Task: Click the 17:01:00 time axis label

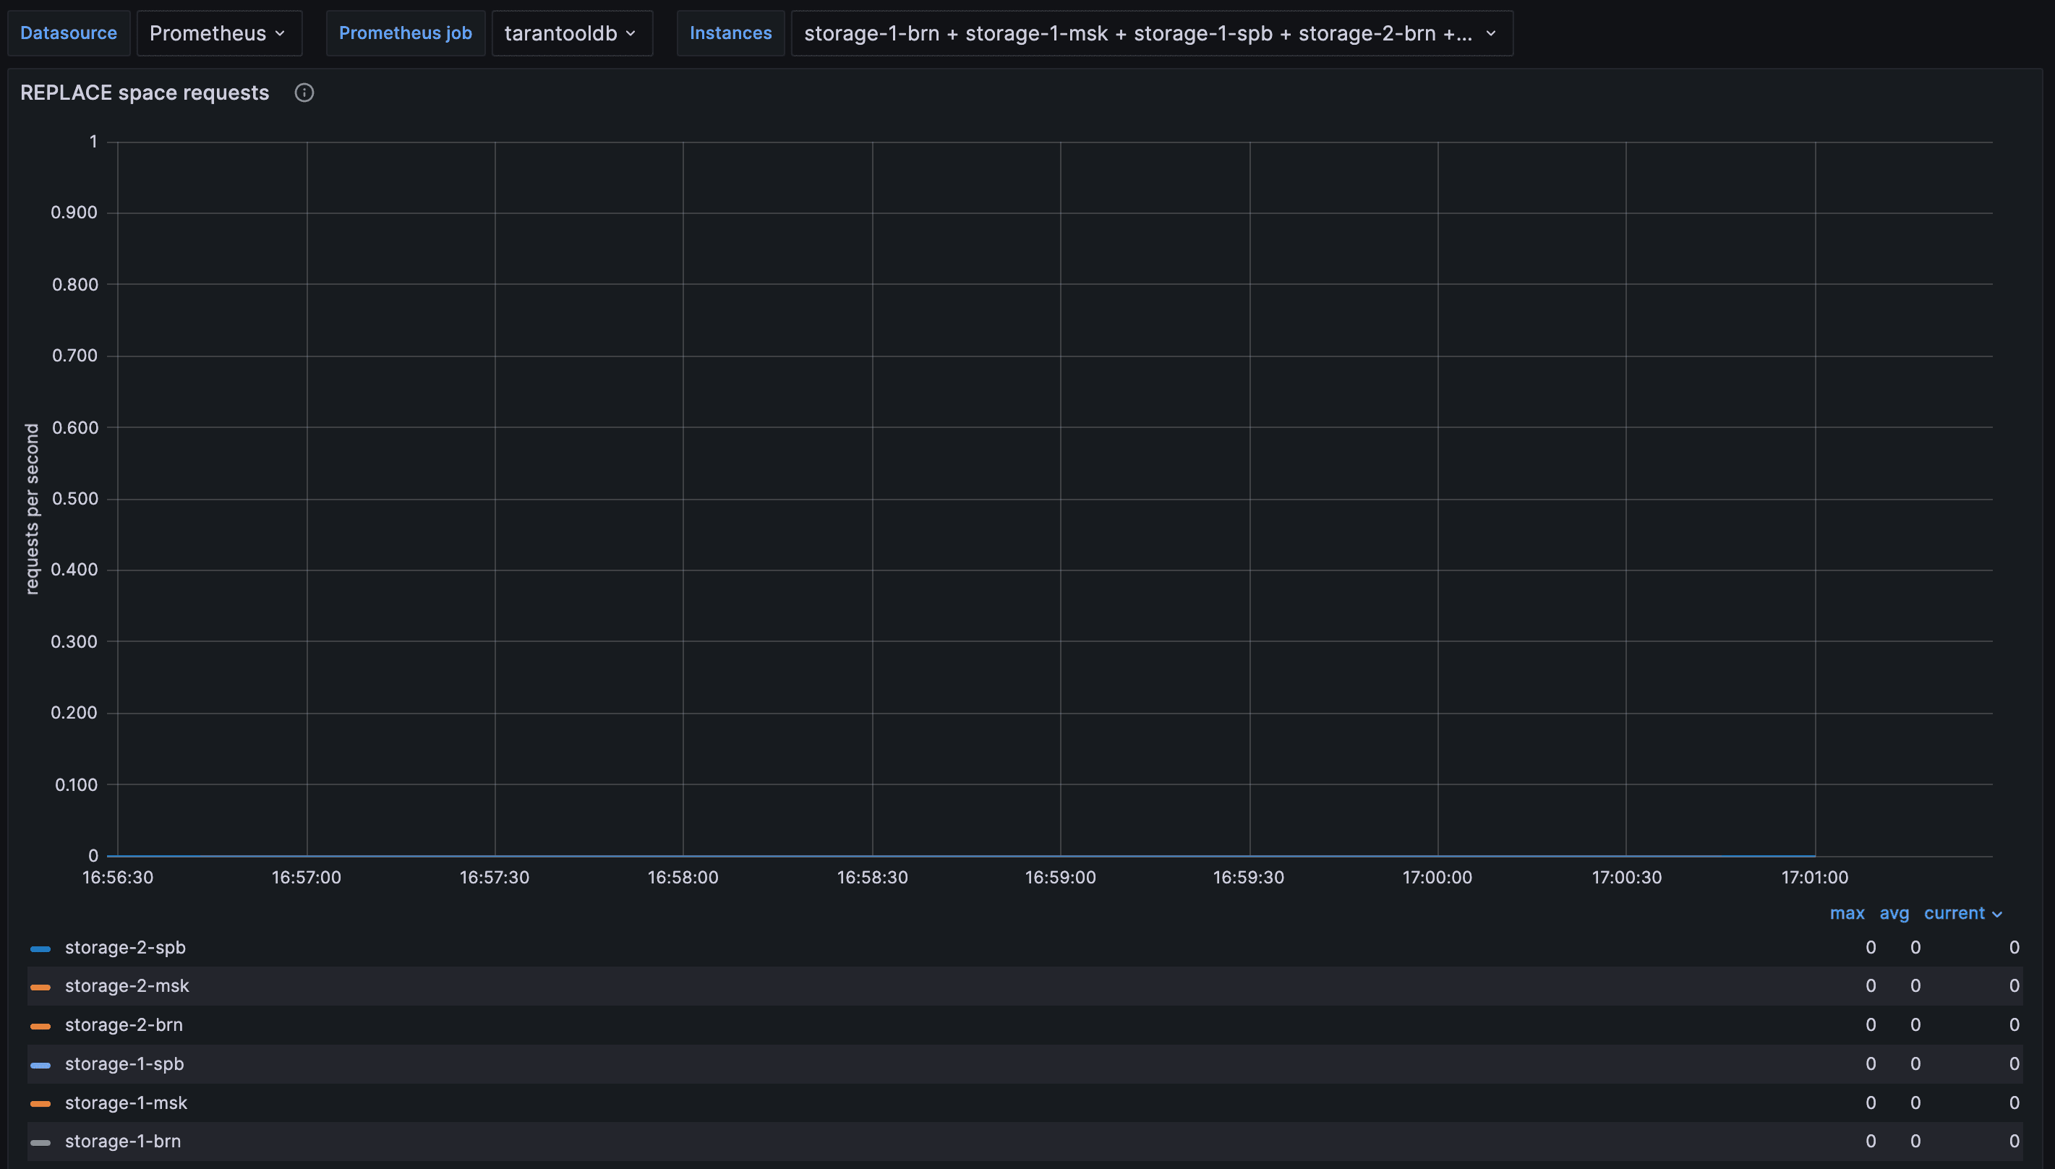Action: coord(1815,878)
